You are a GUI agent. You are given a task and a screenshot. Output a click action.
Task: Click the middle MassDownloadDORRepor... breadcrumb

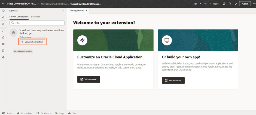coord(55,4)
